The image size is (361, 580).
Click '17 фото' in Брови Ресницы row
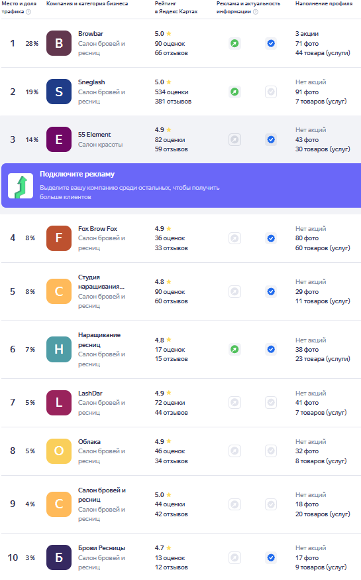pos(307,558)
